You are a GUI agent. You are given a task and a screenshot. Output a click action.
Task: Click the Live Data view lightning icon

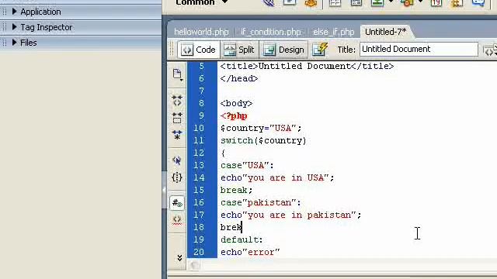(320, 50)
